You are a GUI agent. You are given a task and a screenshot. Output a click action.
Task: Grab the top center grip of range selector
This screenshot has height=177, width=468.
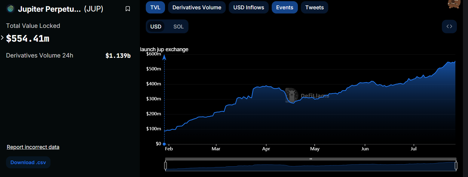pos(310,159)
